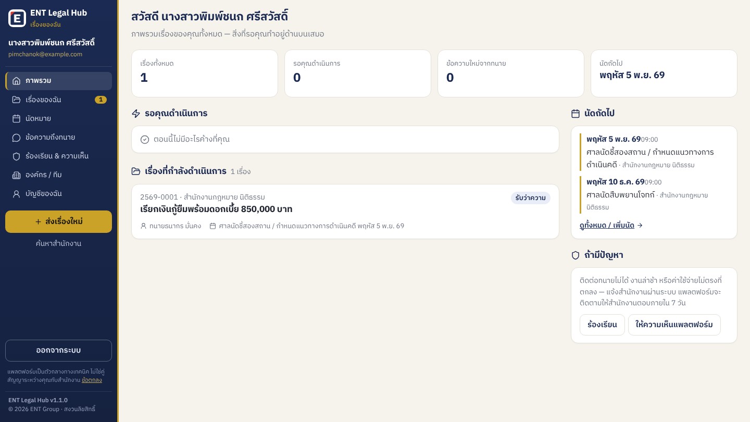Click the folder icon beside เรื่องที่กำลังดำเนินการ heading
Screen dimensions: 750x422
136,171
